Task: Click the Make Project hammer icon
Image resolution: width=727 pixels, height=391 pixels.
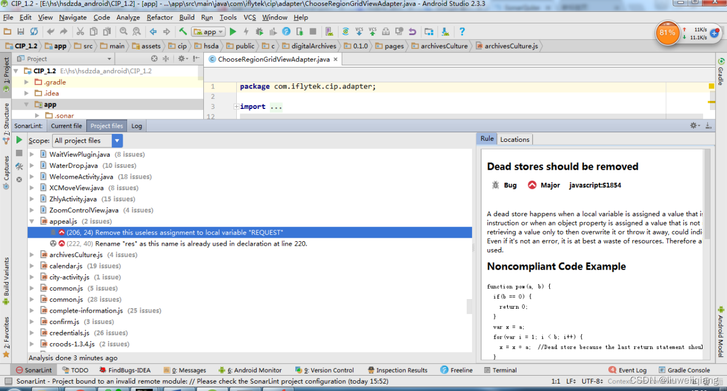Action: click(x=183, y=32)
